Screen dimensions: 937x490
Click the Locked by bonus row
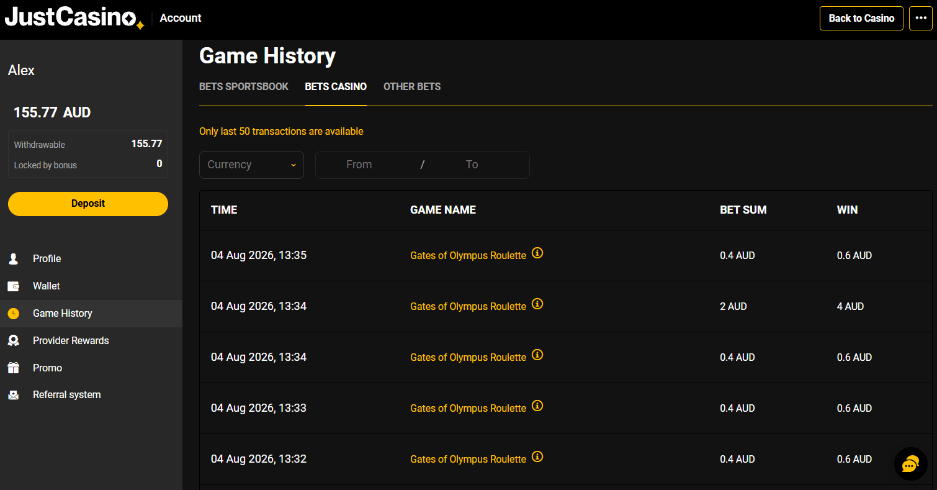click(88, 165)
